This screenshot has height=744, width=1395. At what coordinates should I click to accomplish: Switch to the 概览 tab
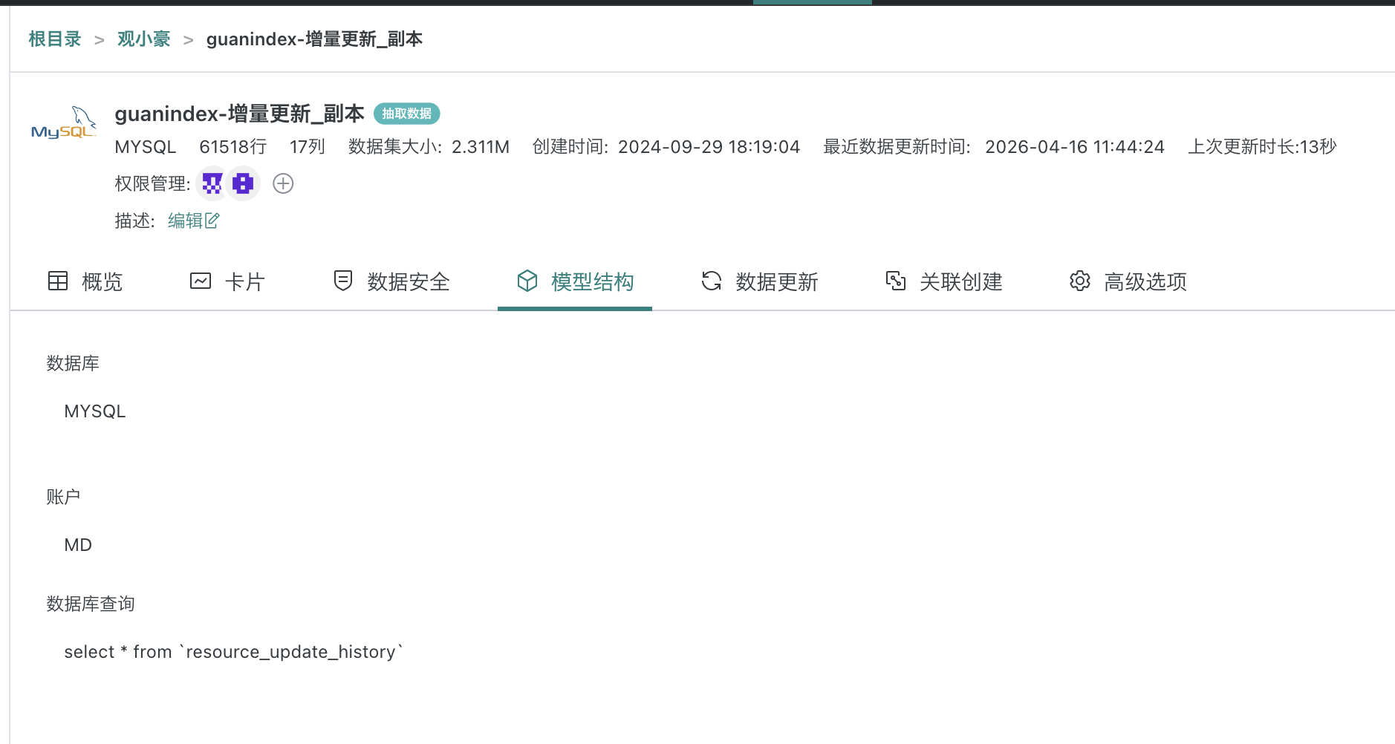[x=102, y=281]
